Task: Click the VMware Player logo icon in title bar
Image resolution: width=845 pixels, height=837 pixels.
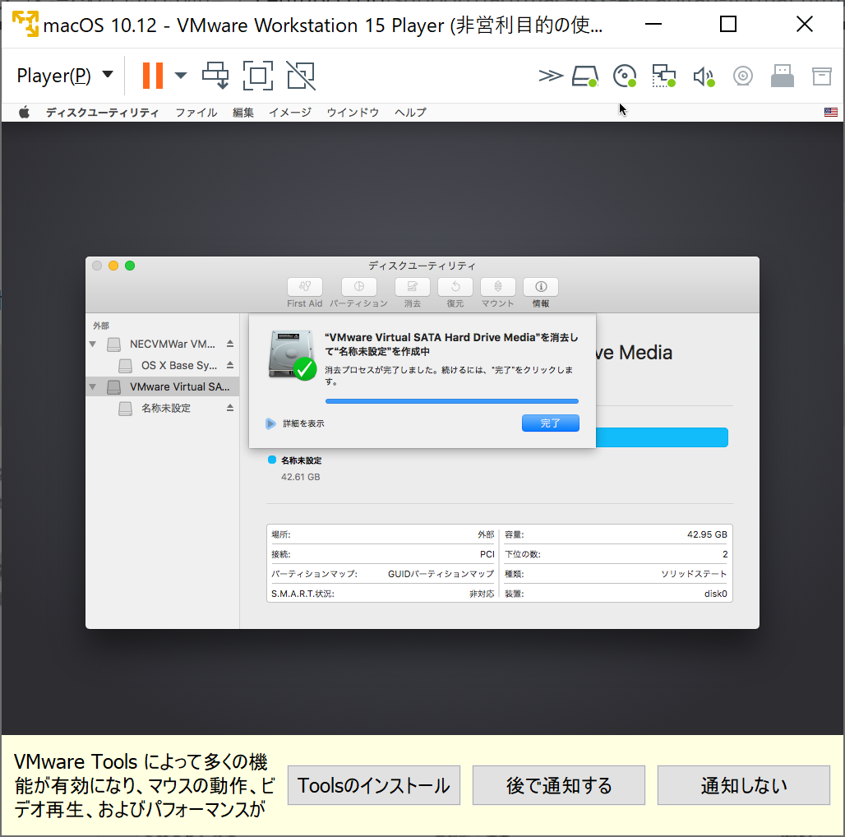Action: 25,24
